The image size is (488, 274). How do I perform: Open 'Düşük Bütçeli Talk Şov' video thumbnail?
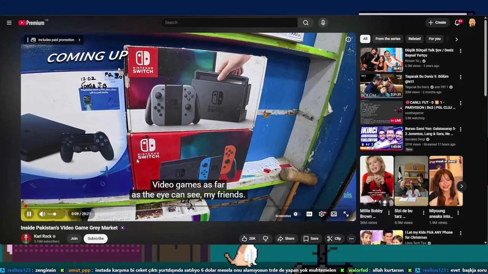tap(382, 60)
